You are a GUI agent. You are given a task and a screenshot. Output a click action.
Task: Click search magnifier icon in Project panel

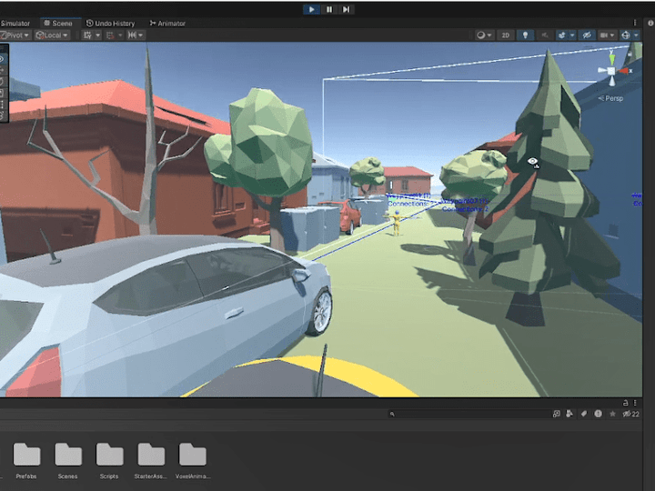(392, 415)
